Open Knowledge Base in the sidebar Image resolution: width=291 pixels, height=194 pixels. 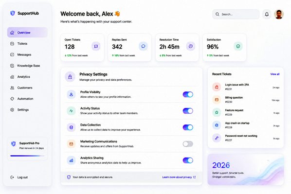27,66
